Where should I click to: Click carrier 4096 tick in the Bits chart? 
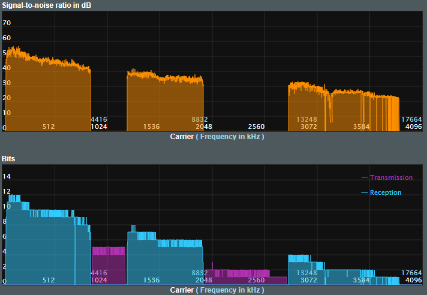(413, 280)
